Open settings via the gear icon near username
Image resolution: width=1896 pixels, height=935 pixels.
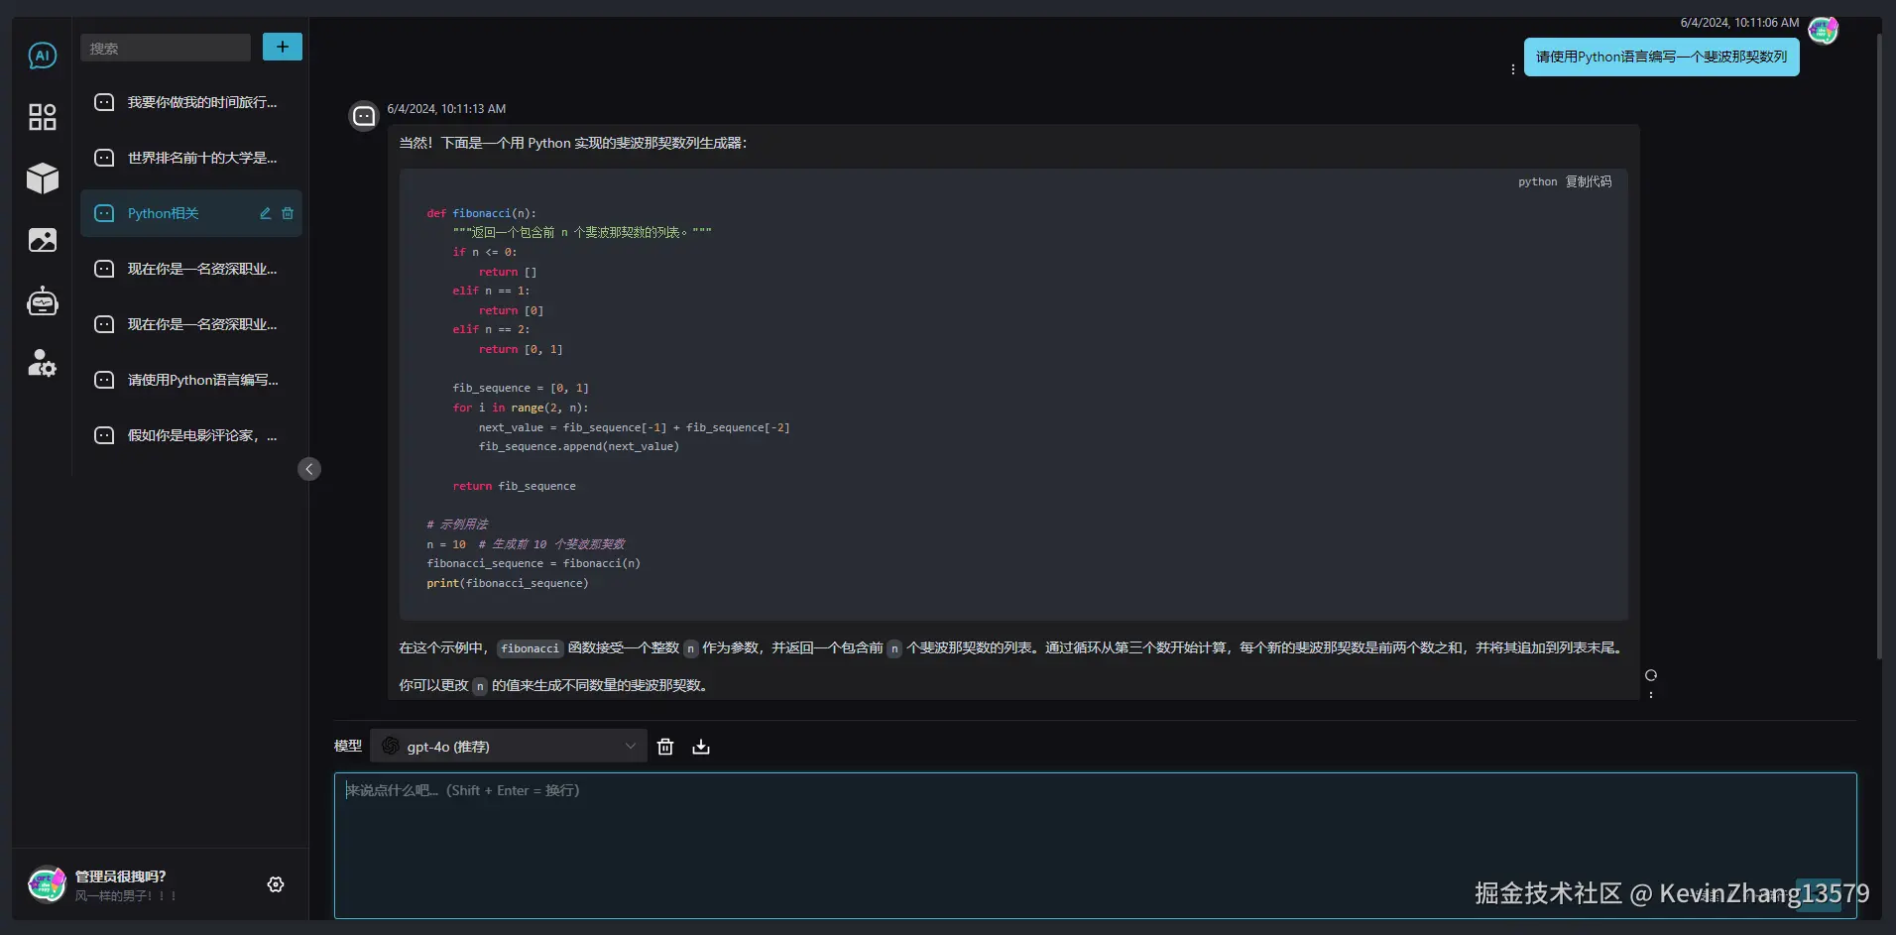276,884
